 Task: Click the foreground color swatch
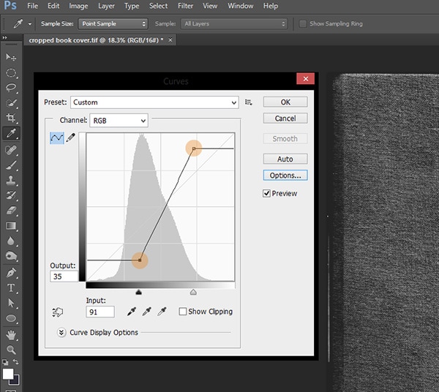pos(8,374)
